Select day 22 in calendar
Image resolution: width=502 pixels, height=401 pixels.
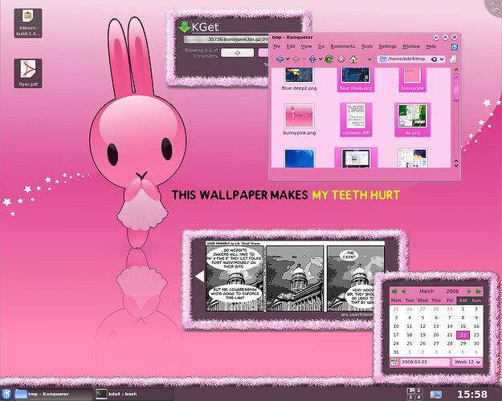463,334
